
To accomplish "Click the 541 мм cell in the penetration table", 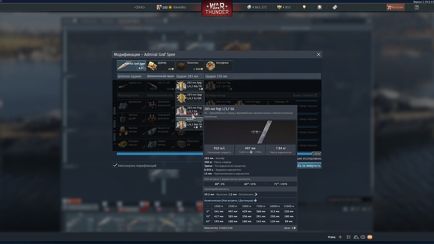I will (218, 211).
